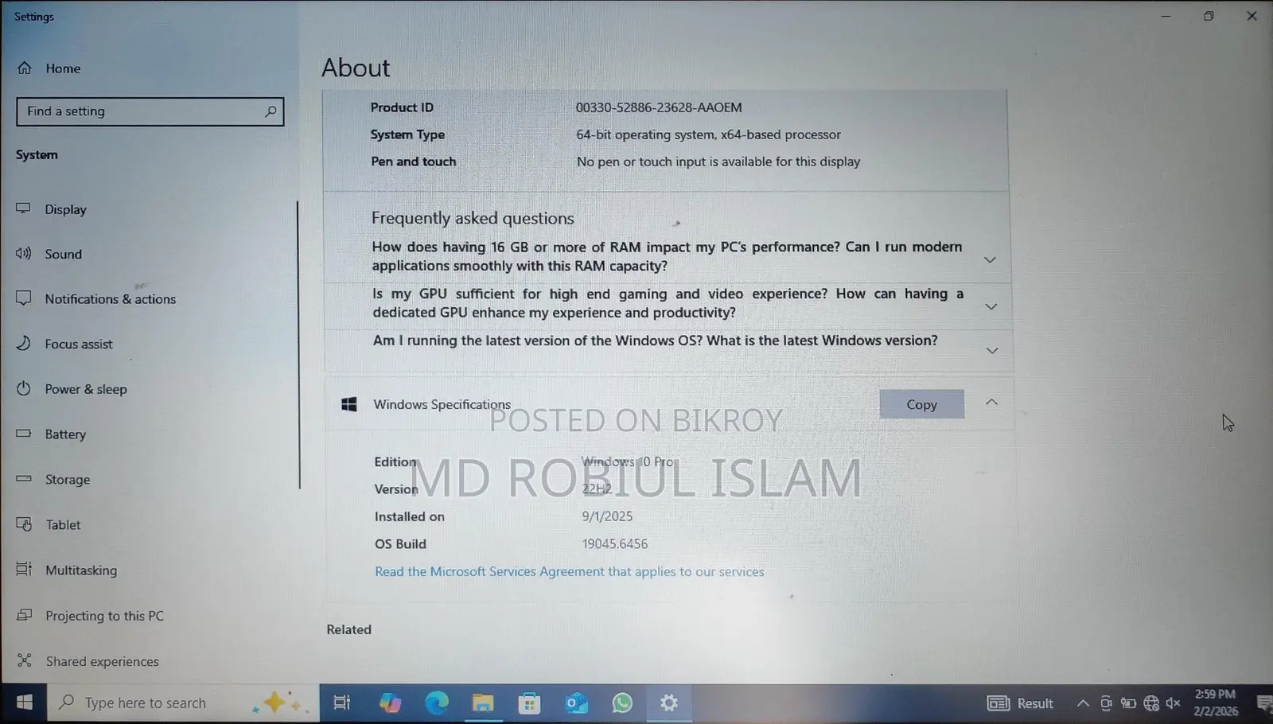The image size is (1273, 724).
Task: Open Power & sleep settings
Action: tap(85, 389)
